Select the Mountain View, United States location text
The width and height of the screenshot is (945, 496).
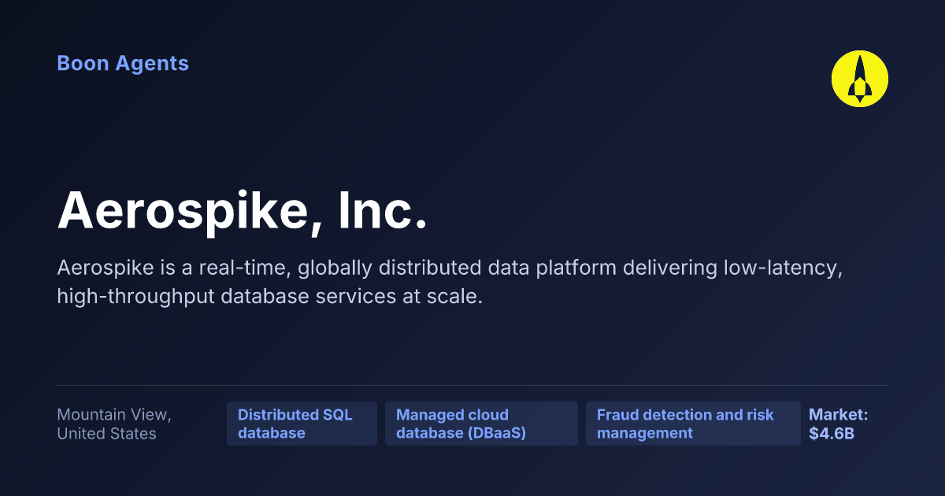114,424
